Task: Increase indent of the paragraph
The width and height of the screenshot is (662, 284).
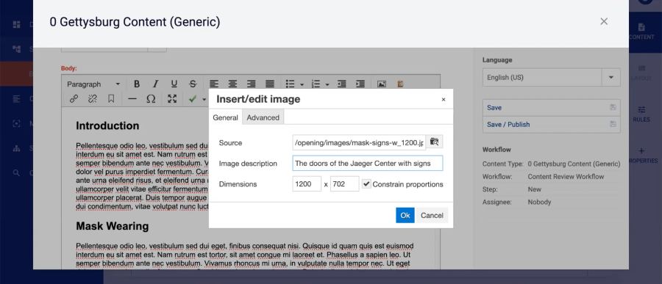Action: click(360, 84)
